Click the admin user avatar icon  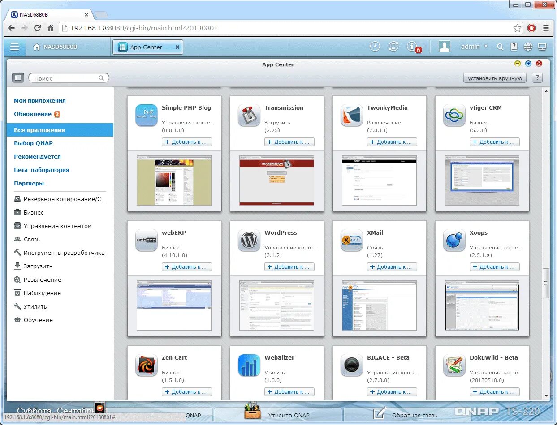(x=444, y=47)
